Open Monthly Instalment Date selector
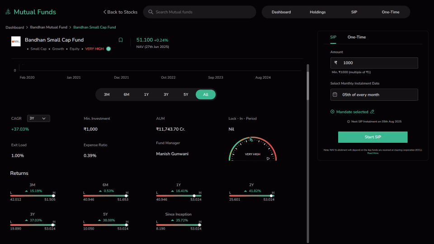This screenshot has width=434, height=244. pyautogui.click(x=374, y=94)
